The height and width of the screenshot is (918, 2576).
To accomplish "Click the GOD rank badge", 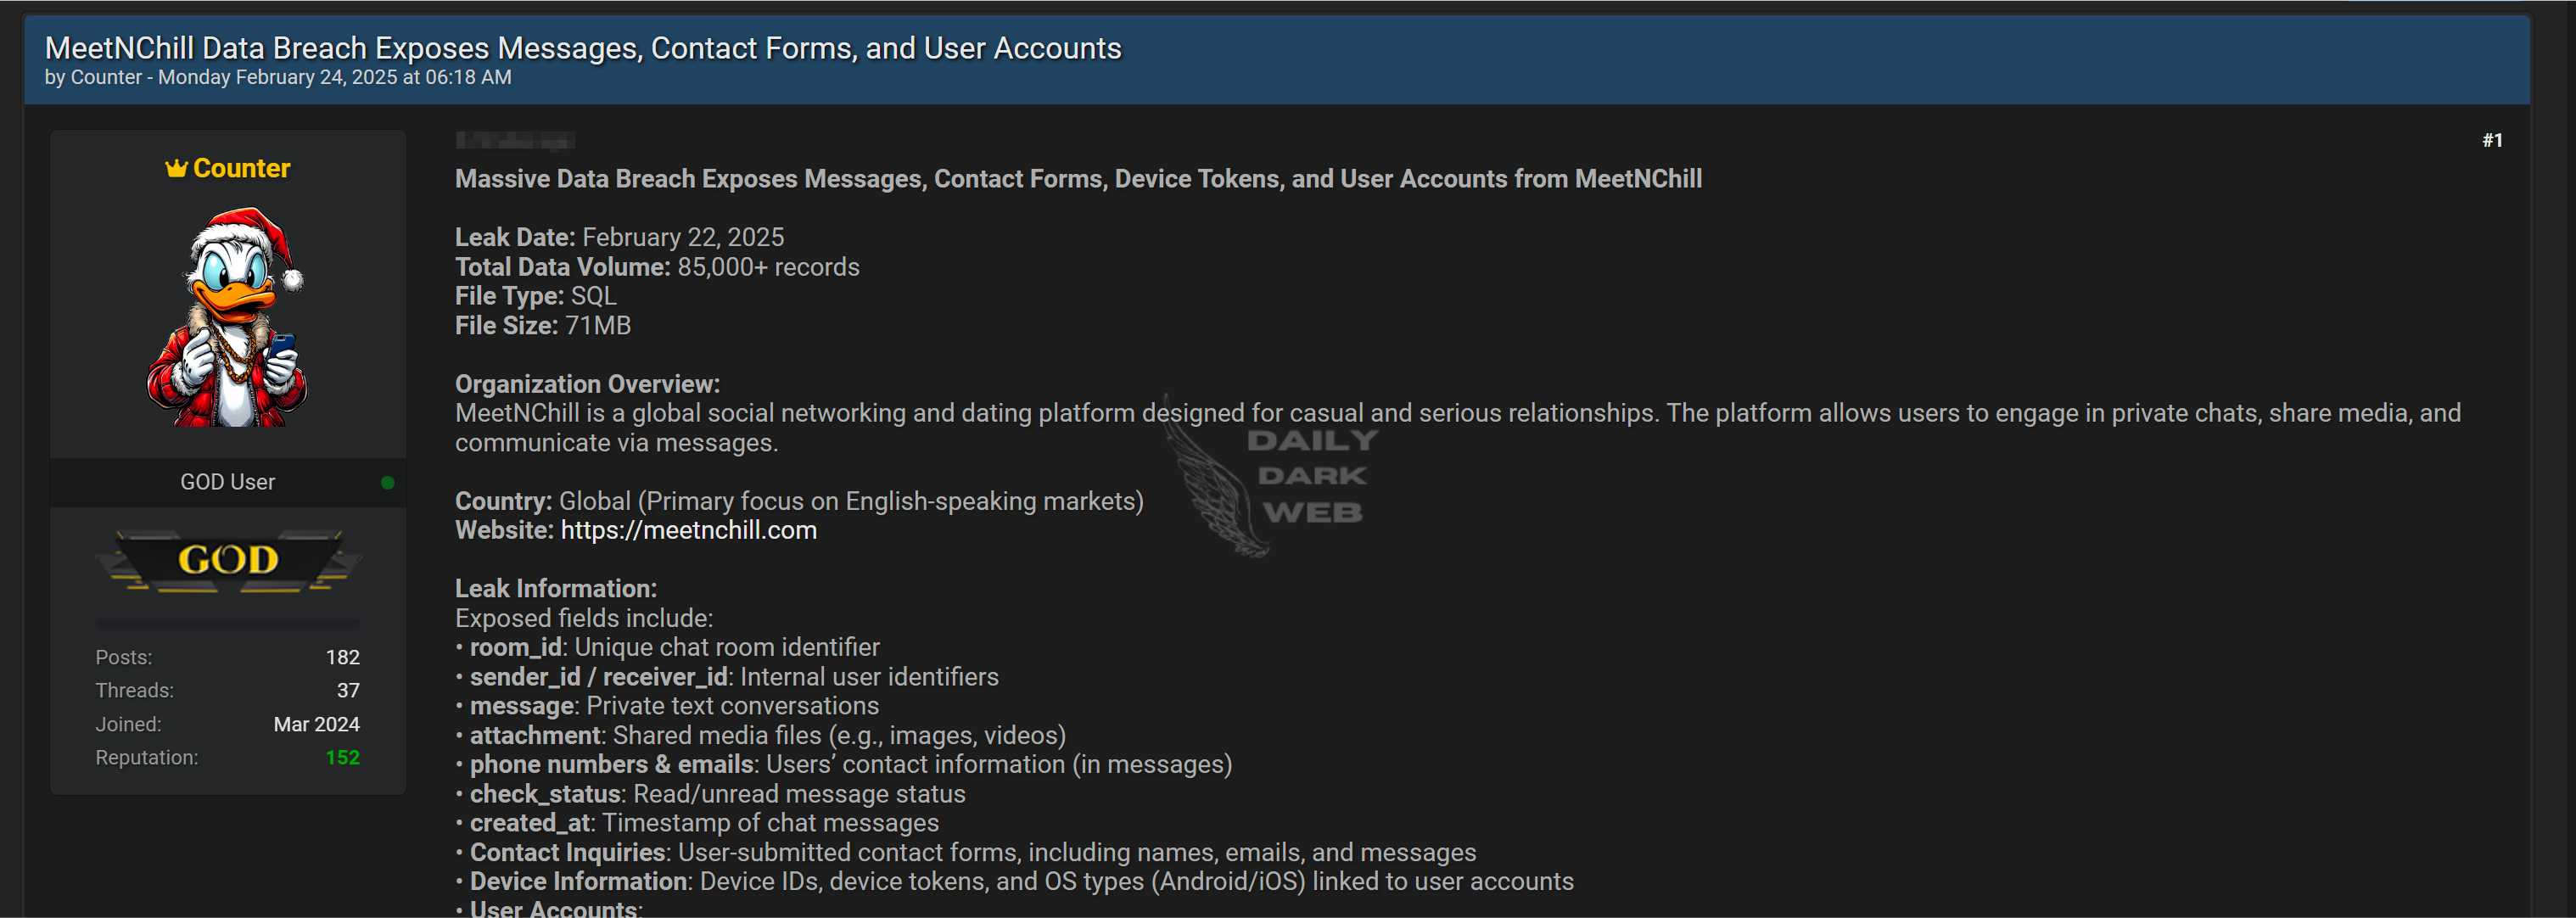I will pyautogui.click(x=228, y=560).
